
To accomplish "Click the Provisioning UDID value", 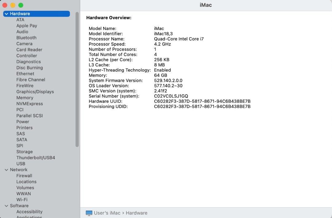I will (202, 107).
